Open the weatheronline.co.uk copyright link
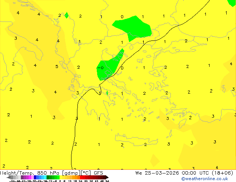The height and width of the screenshot is (182, 236). [x=205, y=179]
